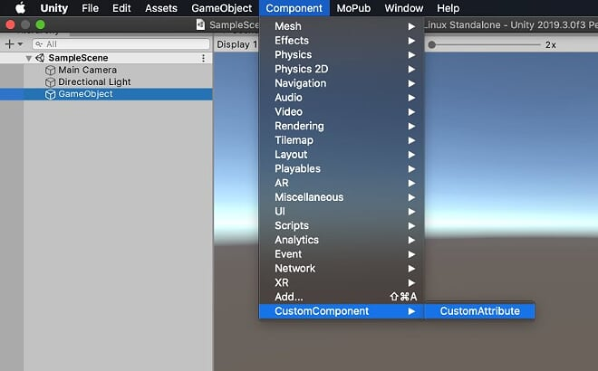Image resolution: width=598 pixels, height=371 pixels.
Task: Expand the Tilemap submenu
Action: point(342,140)
